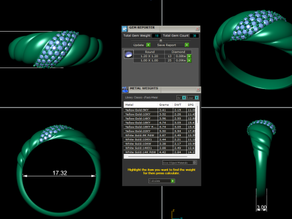Image resolution: width=292 pixels, height=219 pixels.
Task: Click the Library: Classic - (Fast)-Metal label
Action: pos(141,97)
